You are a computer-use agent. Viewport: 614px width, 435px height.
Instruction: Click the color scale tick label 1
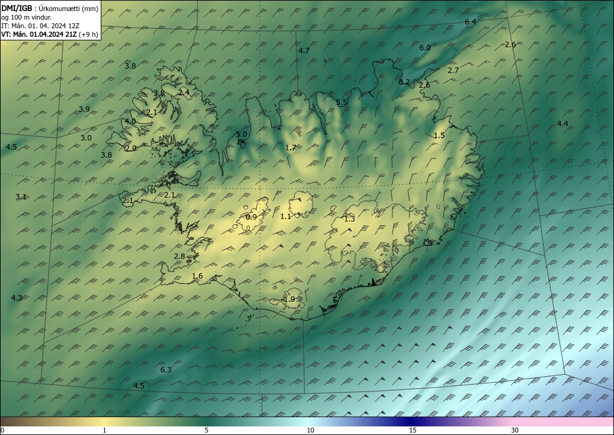(x=104, y=430)
